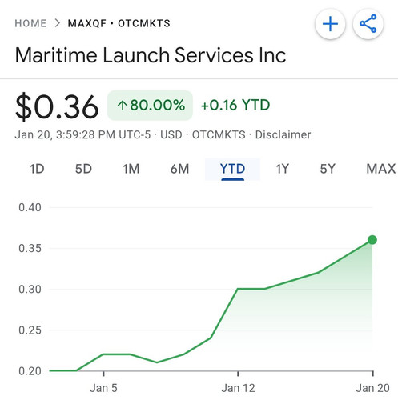Select the 6M time range
The height and width of the screenshot is (400, 398).
(179, 169)
